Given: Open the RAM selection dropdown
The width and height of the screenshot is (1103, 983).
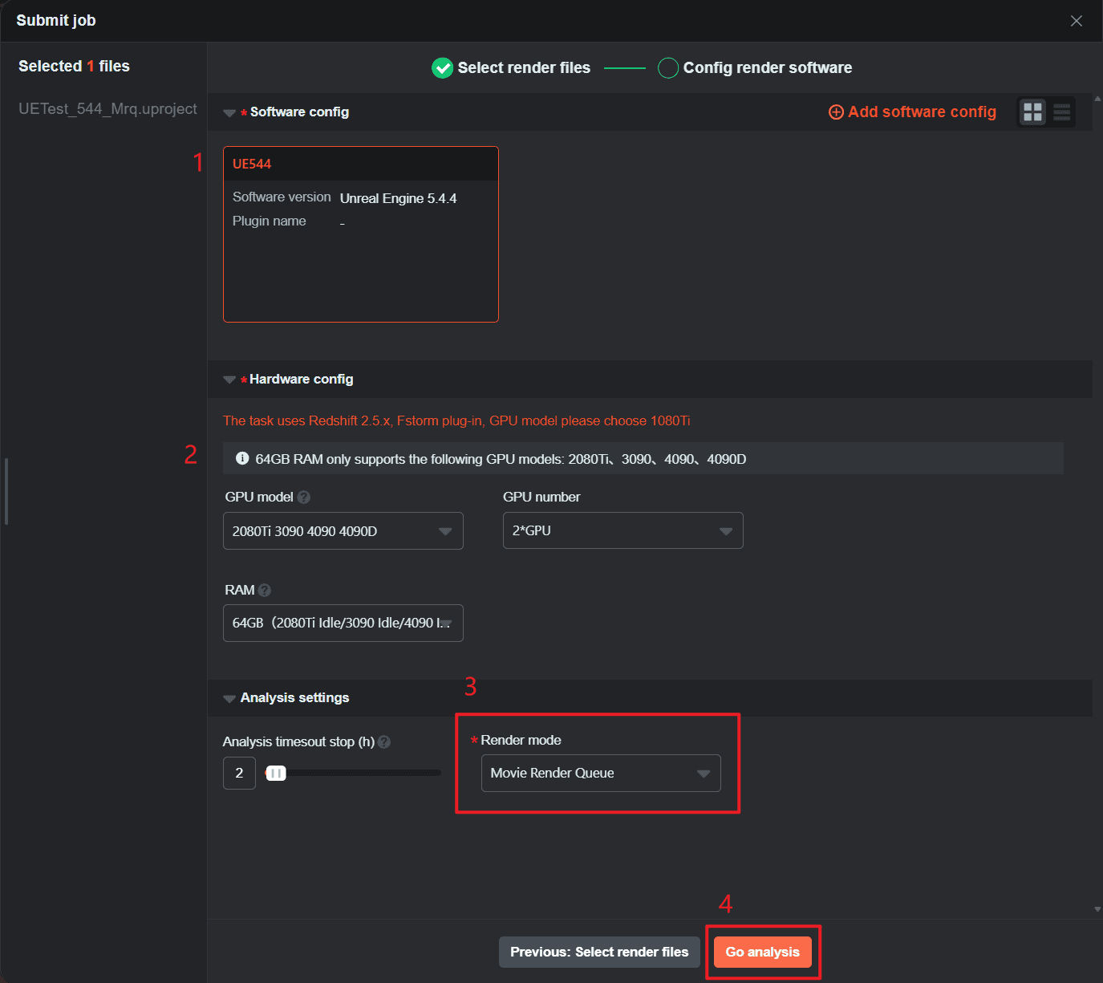Looking at the screenshot, I should [343, 624].
